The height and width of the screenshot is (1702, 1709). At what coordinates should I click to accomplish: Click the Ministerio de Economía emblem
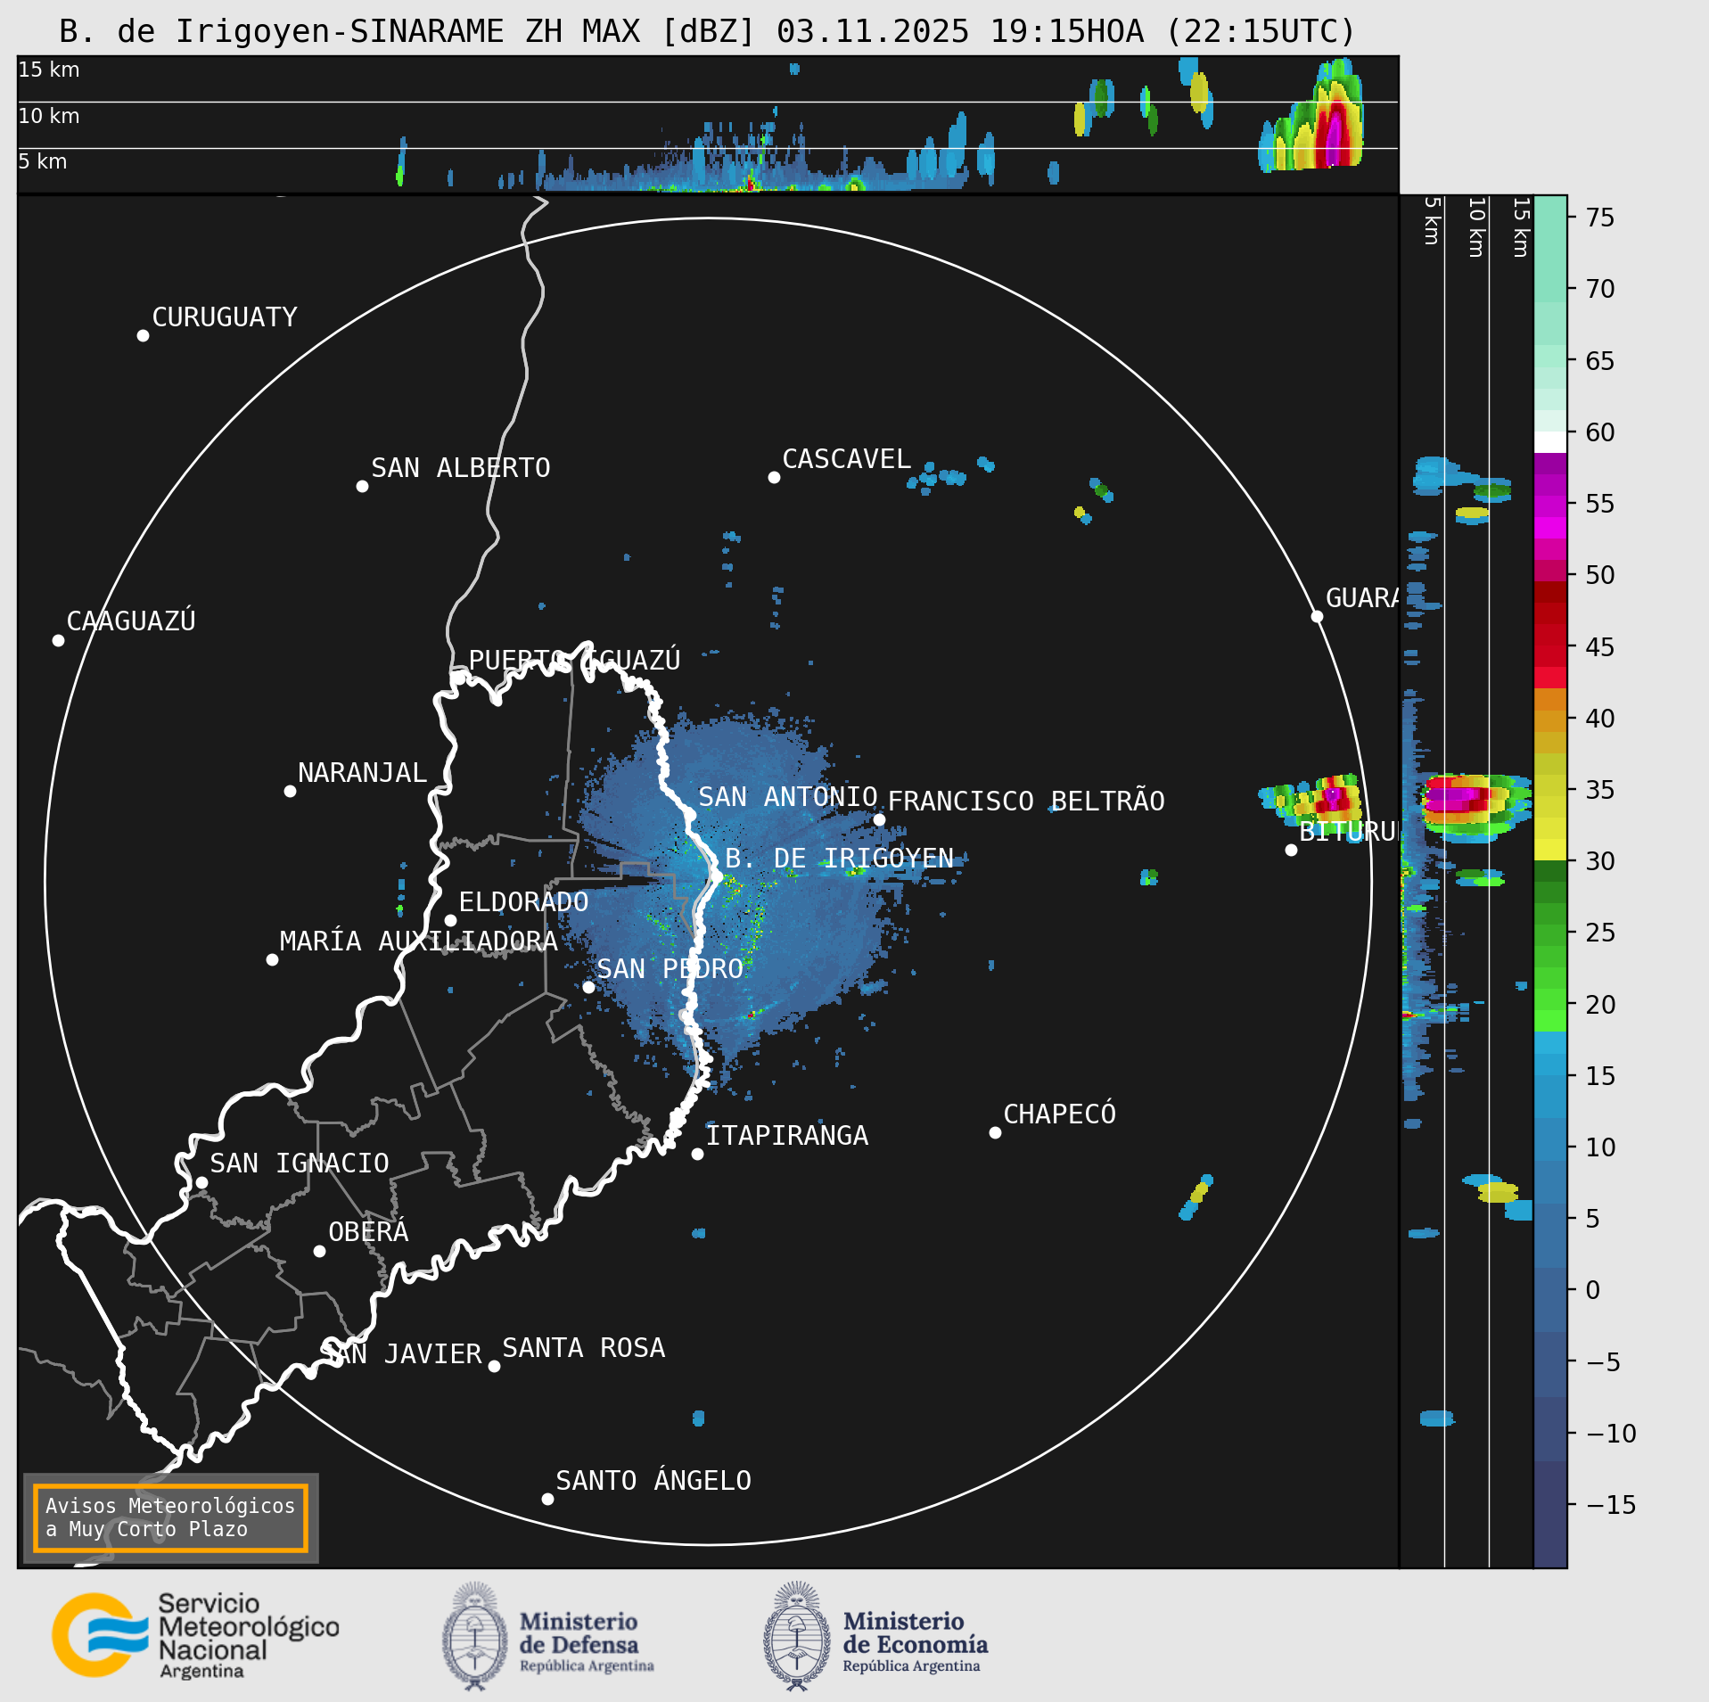[797, 1636]
